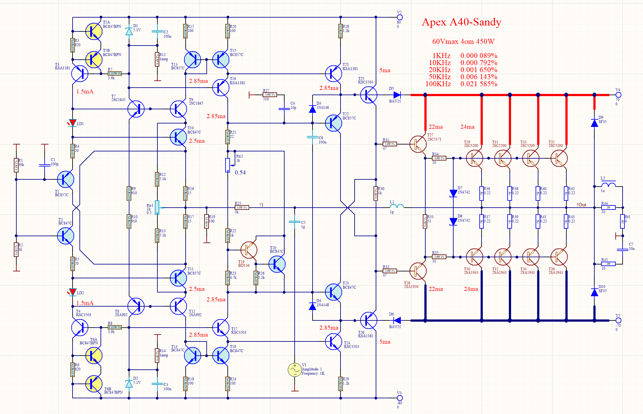Select output transistor T29 2SC5200
The height and width of the screenshot is (414, 643).
point(474,158)
